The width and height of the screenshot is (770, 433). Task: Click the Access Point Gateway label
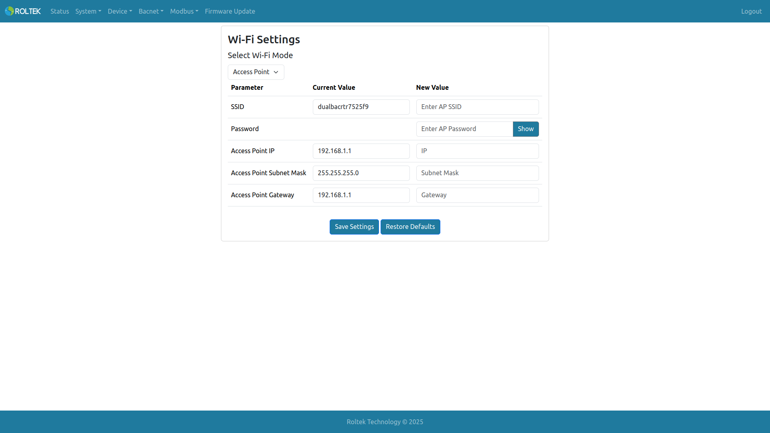pyautogui.click(x=262, y=195)
